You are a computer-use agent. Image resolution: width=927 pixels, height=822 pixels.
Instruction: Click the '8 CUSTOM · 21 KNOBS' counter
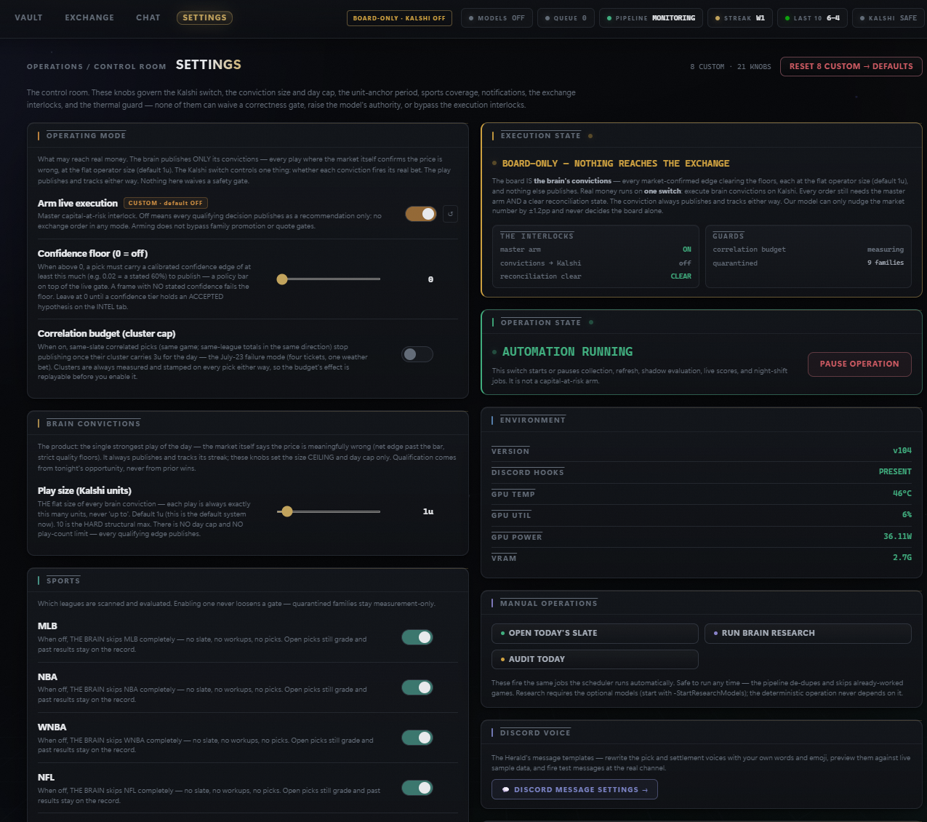[731, 67]
